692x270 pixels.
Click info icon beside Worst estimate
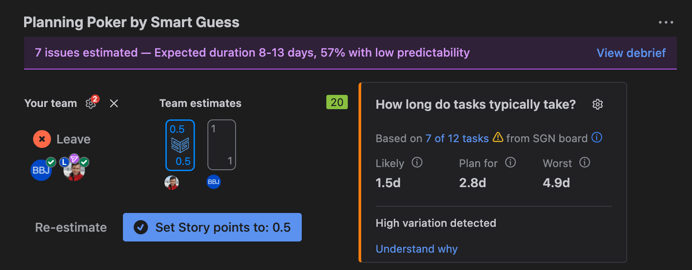[x=585, y=163]
